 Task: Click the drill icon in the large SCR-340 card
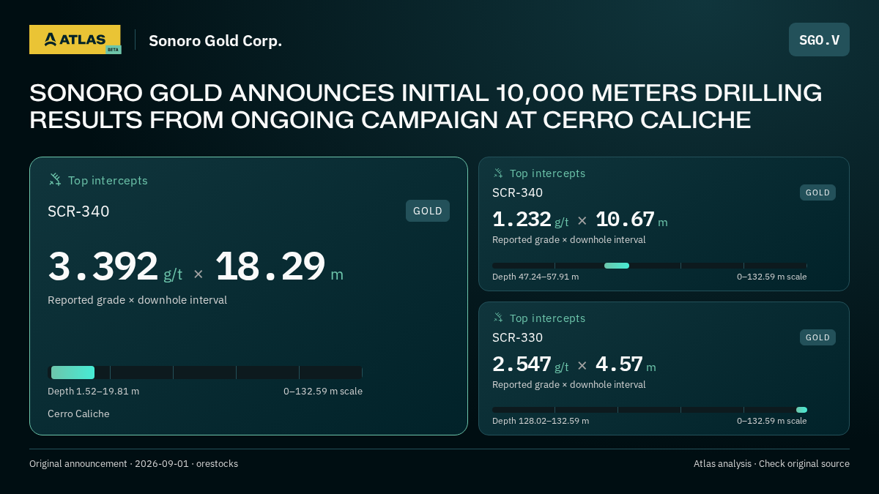[x=55, y=179]
